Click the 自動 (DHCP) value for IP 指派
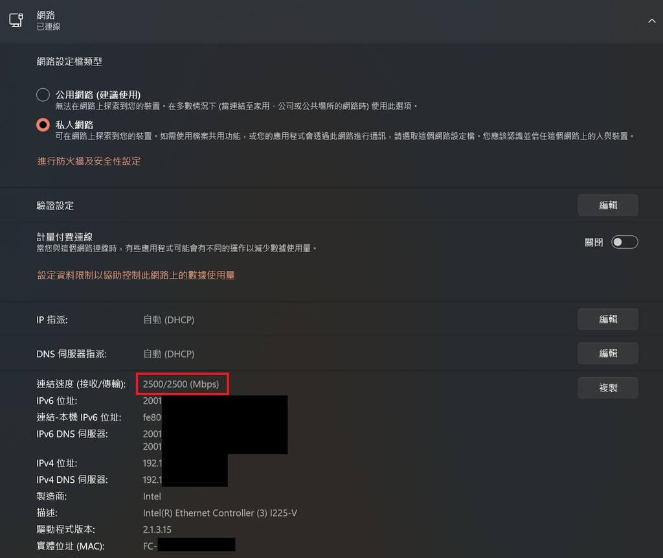This screenshot has width=663, height=558. (169, 320)
